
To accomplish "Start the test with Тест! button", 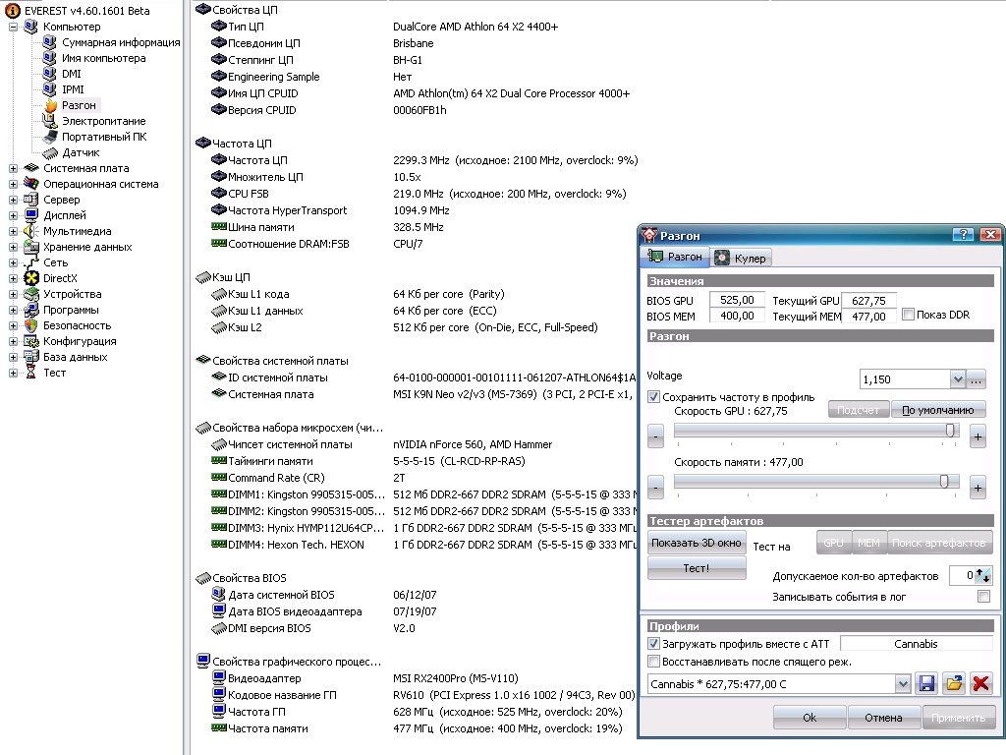I will tap(697, 568).
